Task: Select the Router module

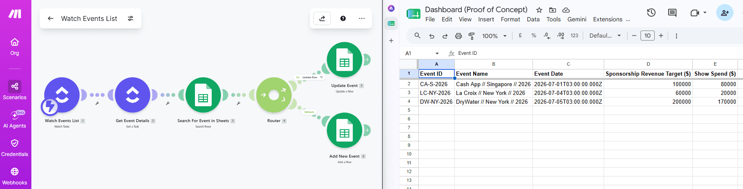Action: (x=274, y=95)
